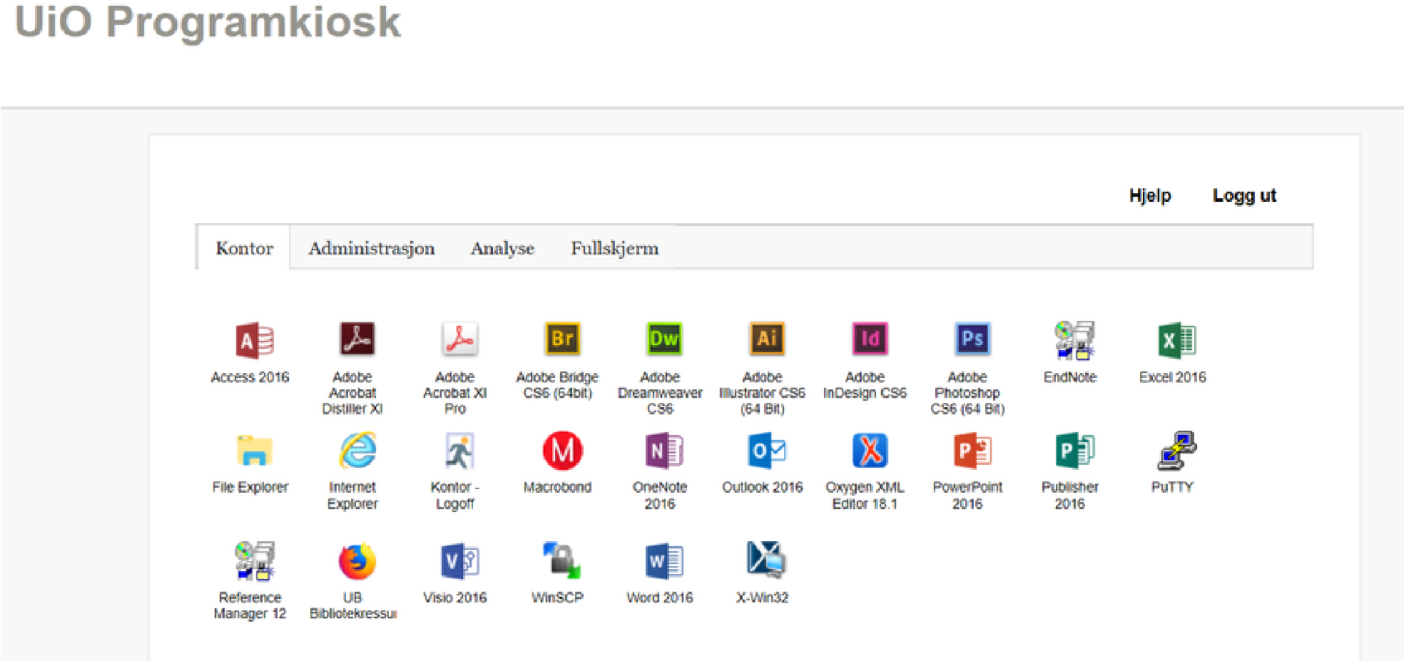1404x661 pixels.
Task: Click the Kontor - Logoff icon
Action: tap(459, 450)
